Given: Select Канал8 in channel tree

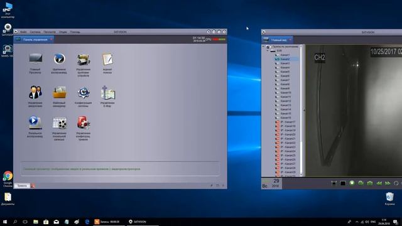Looking at the screenshot, I should [x=285, y=84].
